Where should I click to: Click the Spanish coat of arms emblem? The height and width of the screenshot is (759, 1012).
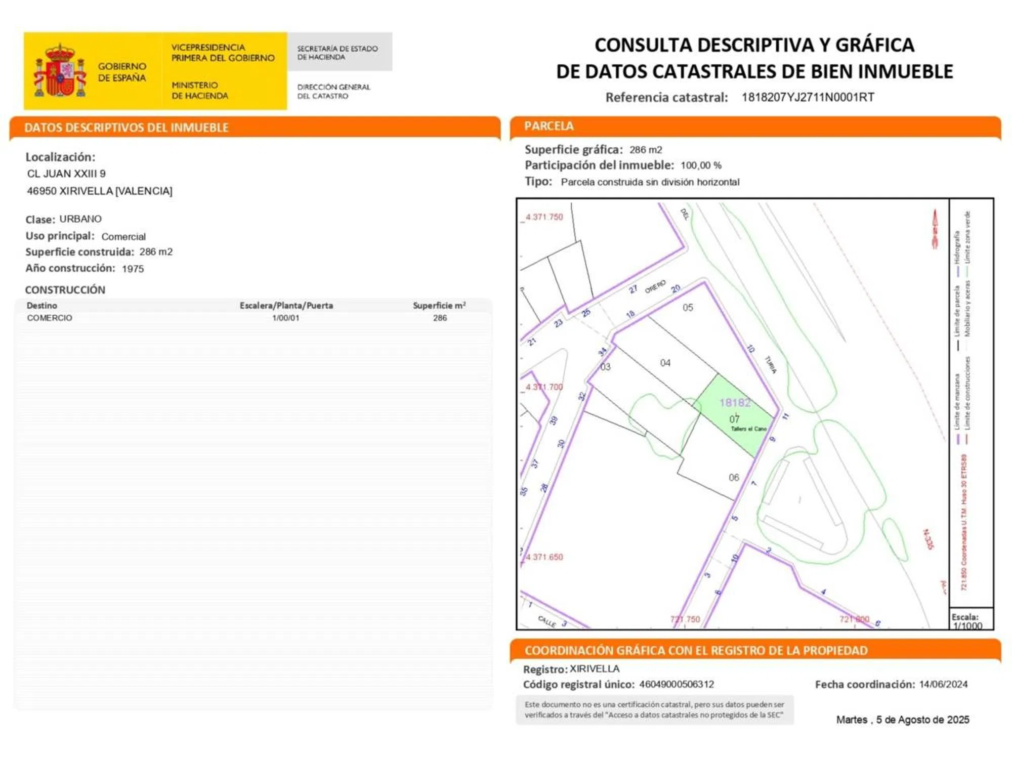click(60, 71)
